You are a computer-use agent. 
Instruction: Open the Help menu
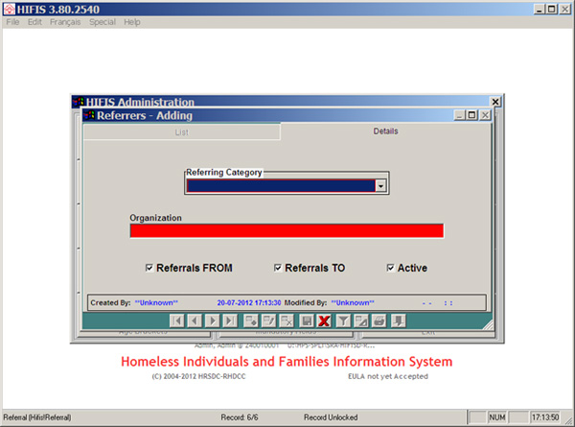132,21
